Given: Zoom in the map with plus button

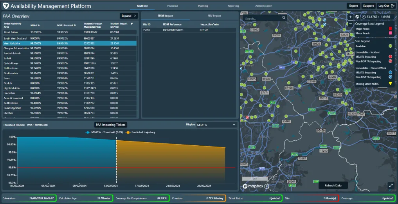Looking at the screenshot, I should [351, 17].
